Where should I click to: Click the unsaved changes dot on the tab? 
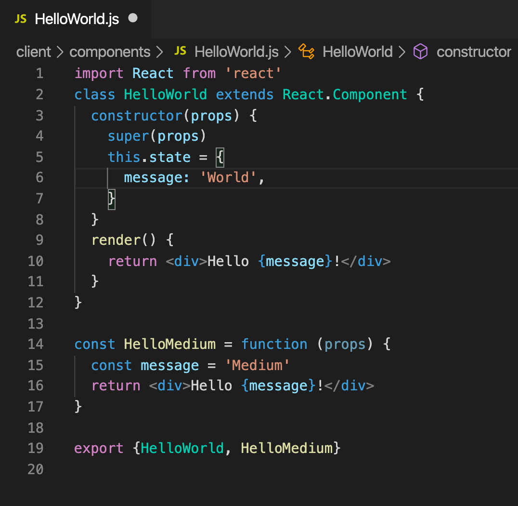(x=132, y=18)
